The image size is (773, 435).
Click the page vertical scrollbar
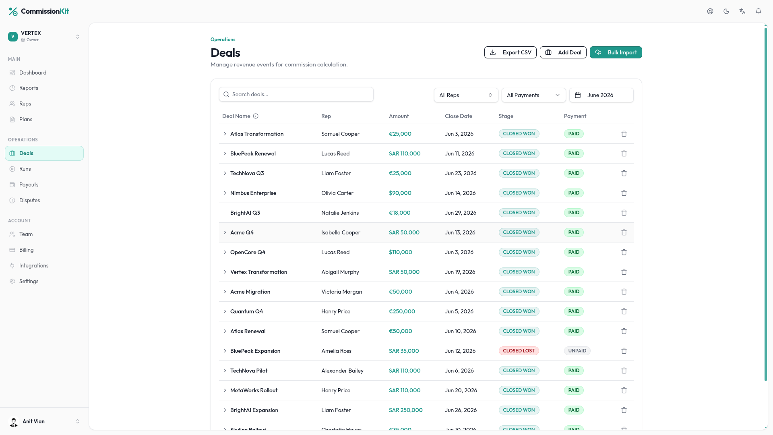[x=766, y=203]
